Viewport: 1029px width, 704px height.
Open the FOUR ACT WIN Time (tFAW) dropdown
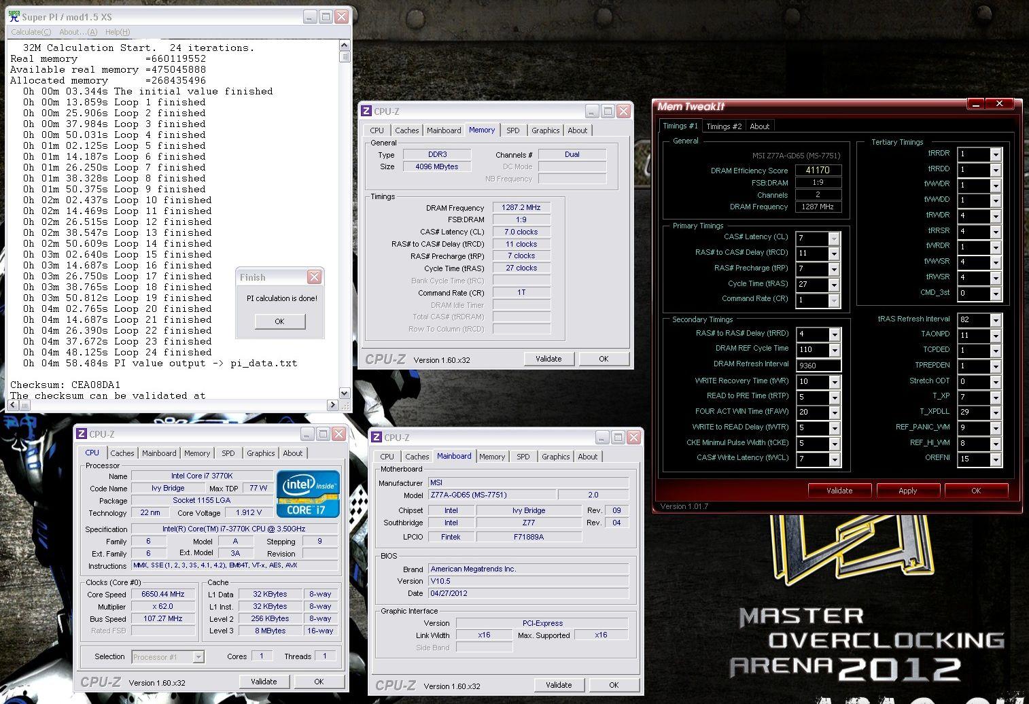click(x=834, y=413)
